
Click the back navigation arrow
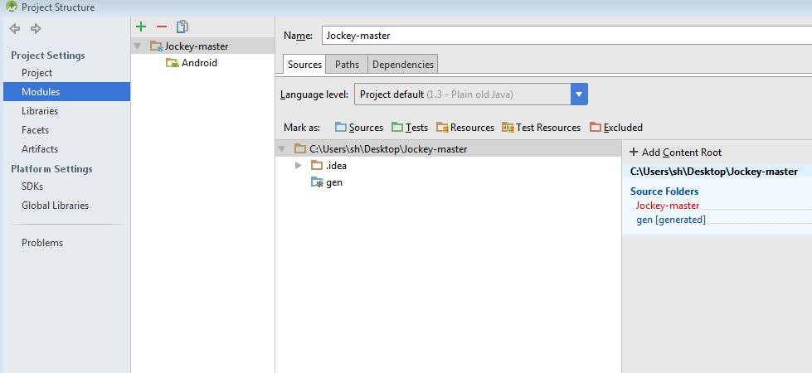(14, 29)
